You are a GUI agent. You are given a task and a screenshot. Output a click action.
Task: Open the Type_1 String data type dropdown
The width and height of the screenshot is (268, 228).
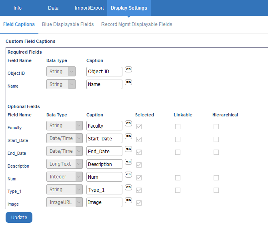[64, 190]
